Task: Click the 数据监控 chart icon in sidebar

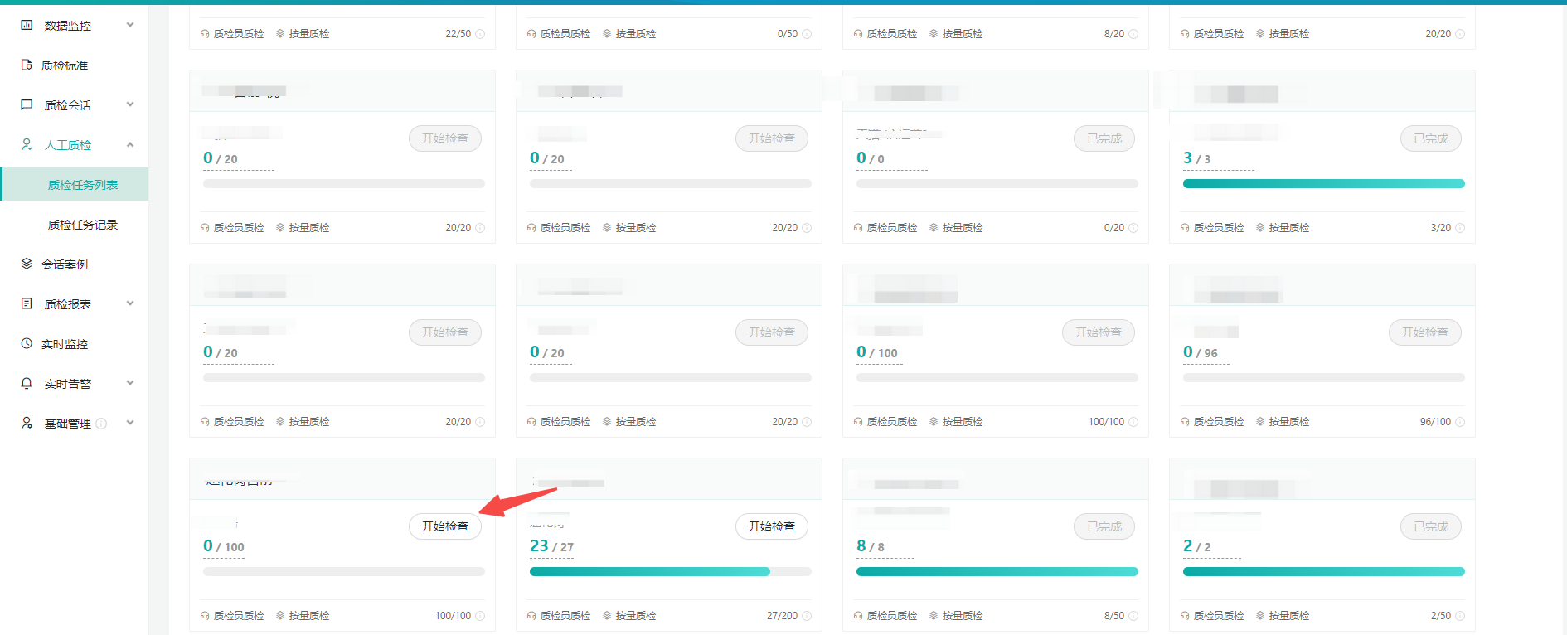Action: tap(27, 25)
